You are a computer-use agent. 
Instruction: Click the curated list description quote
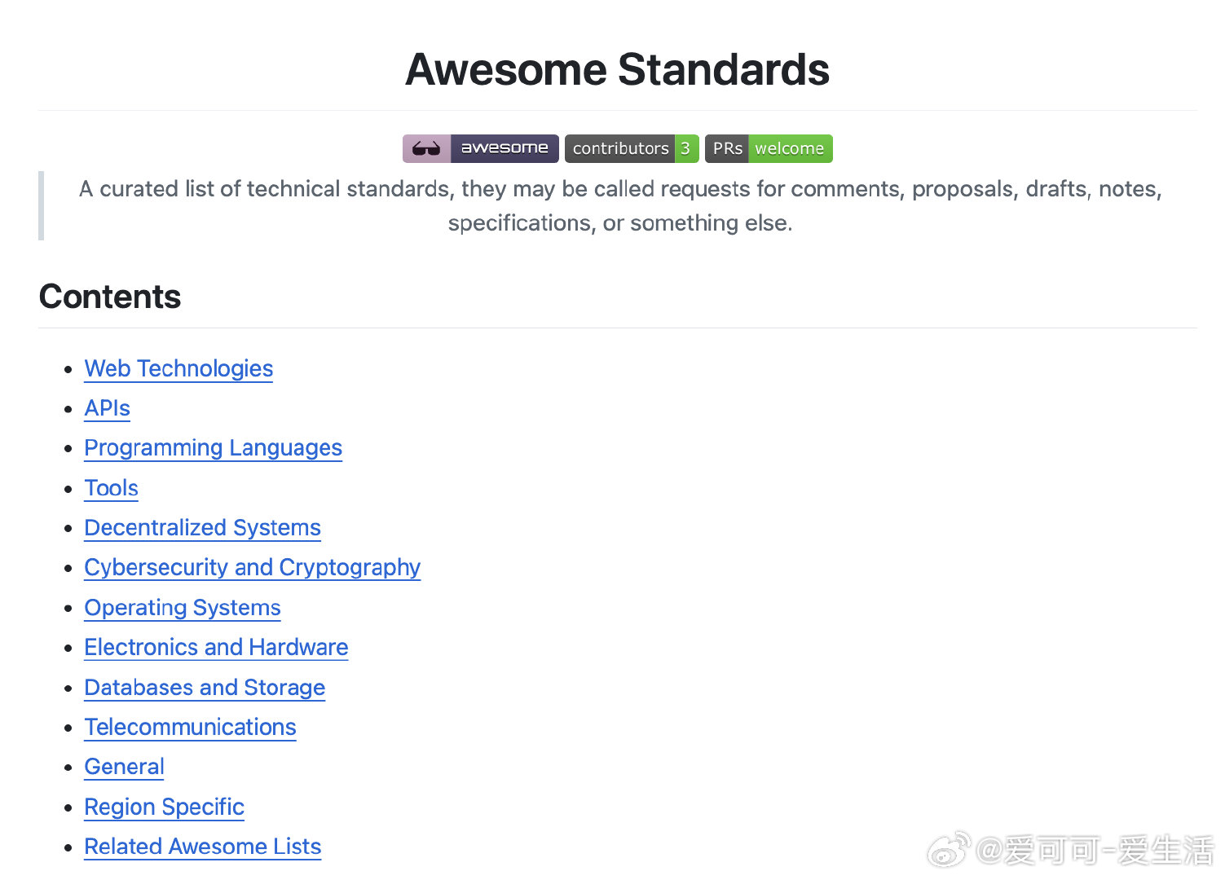point(620,205)
